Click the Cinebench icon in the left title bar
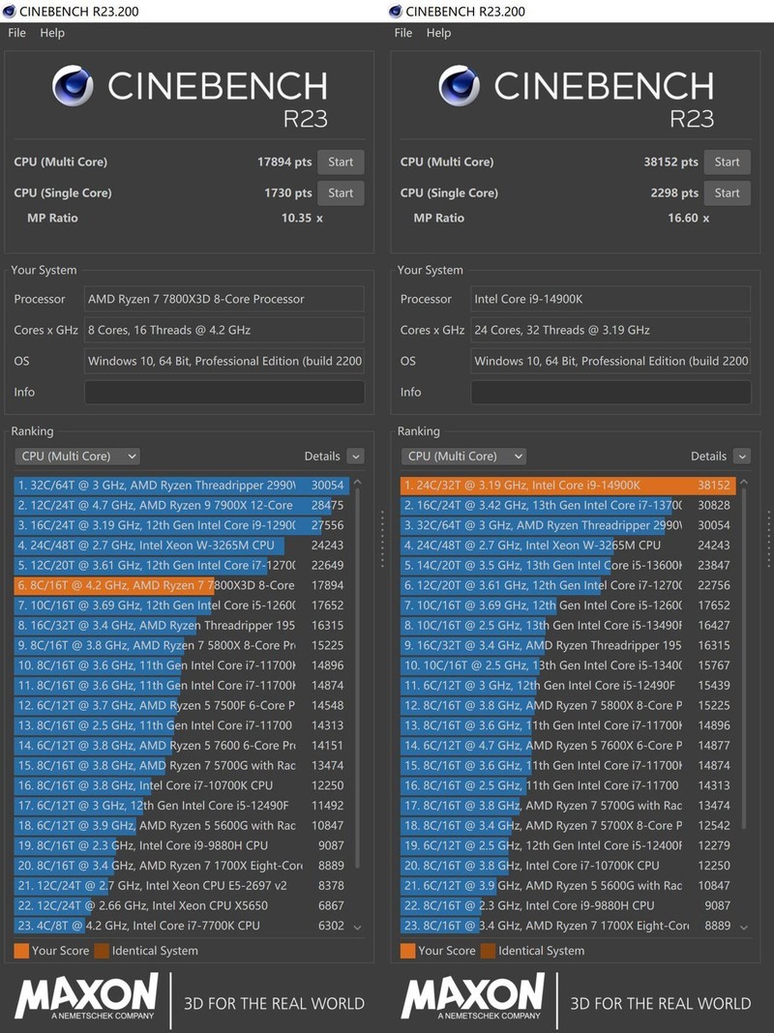Screen dimensions: 774x1033 [10, 11]
